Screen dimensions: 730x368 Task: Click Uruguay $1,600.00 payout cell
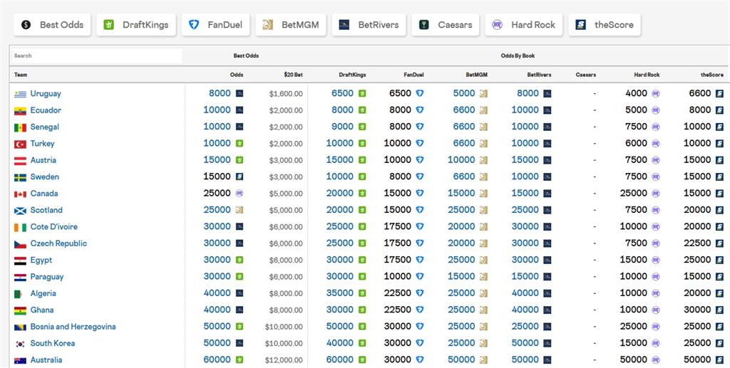tap(286, 94)
